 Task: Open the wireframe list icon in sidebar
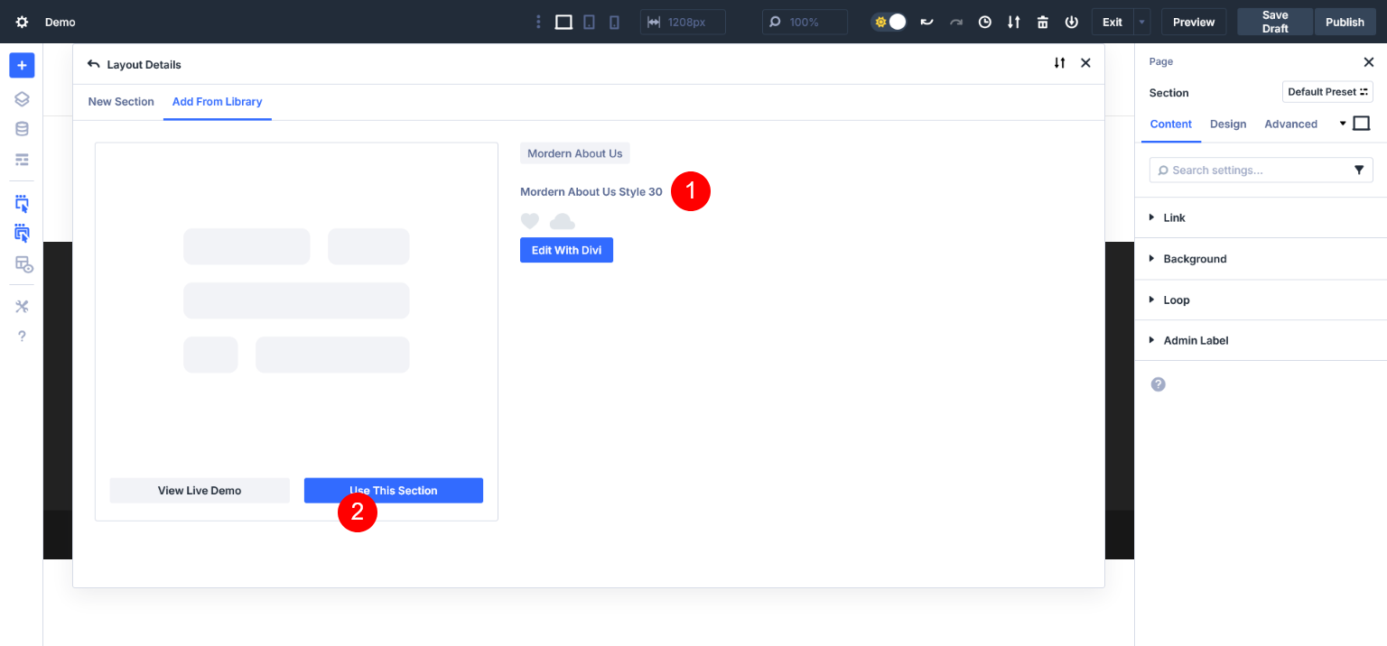[x=22, y=160]
